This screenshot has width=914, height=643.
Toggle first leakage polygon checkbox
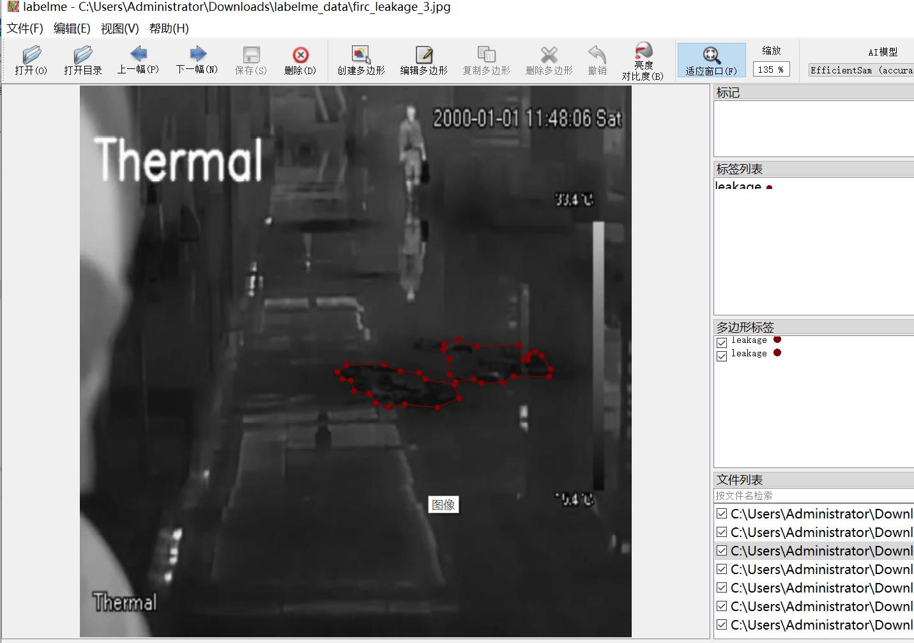click(x=722, y=342)
